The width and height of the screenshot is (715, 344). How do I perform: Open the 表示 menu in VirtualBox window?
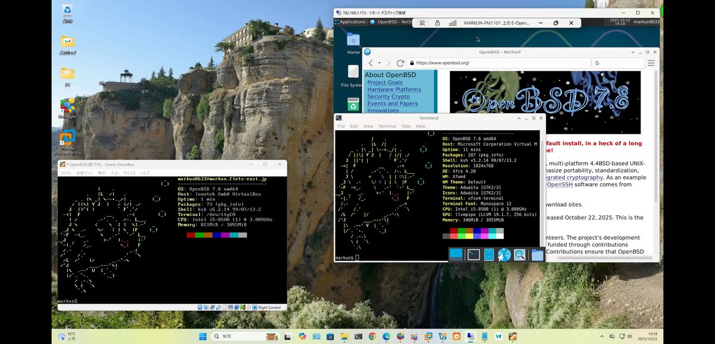pyautogui.click(x=102, y=173)
